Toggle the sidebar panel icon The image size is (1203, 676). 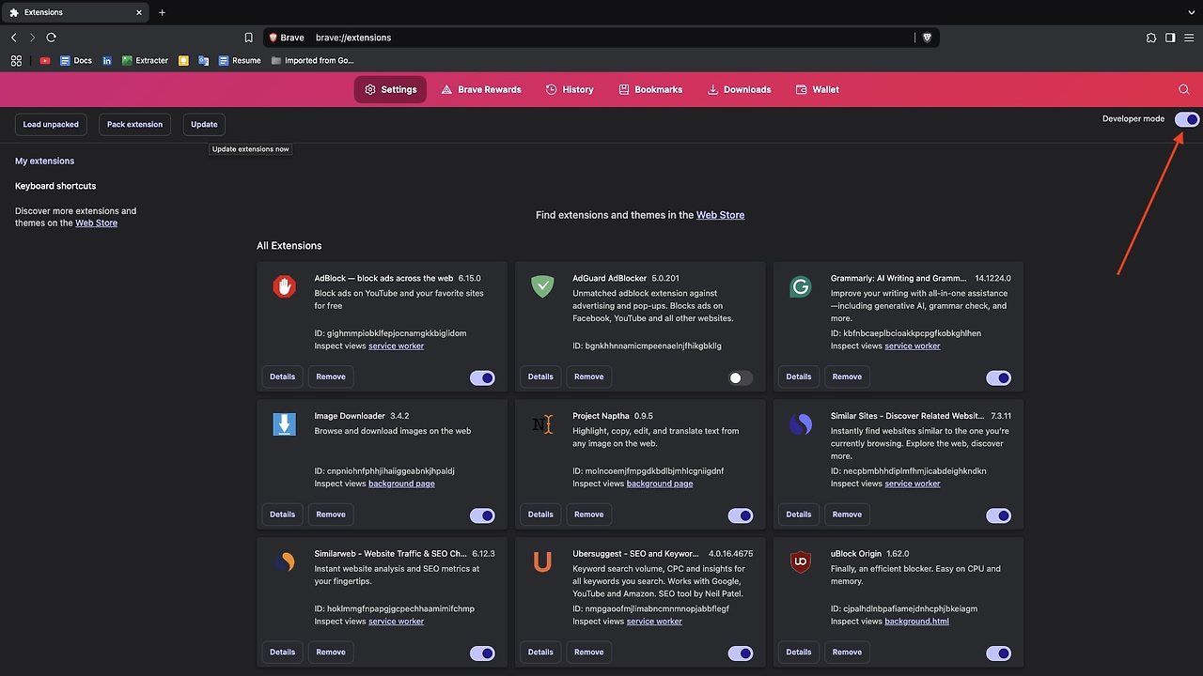tap(1170, 38)
